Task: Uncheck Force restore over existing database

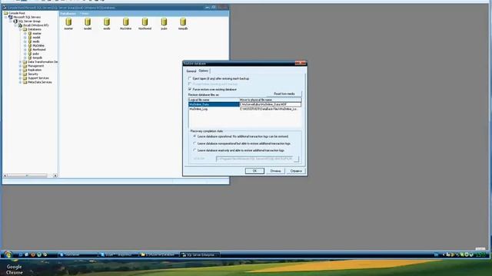Action: click(190, 90)
